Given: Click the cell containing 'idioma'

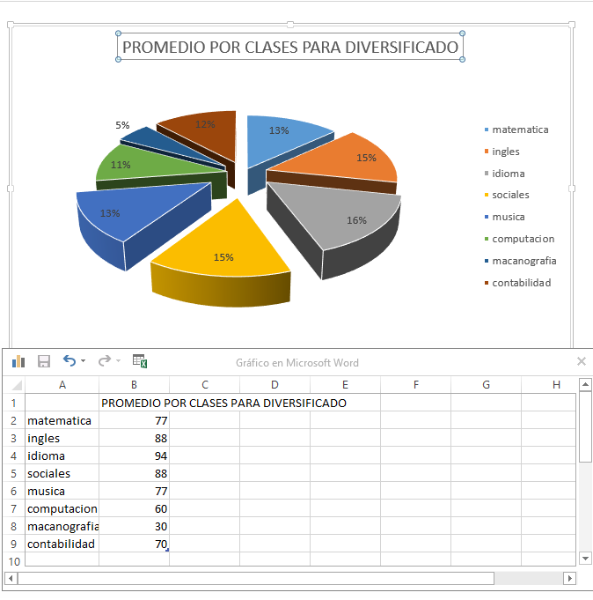Looking at the screenshot, I should pyautogui.click(x=62, y=456).
